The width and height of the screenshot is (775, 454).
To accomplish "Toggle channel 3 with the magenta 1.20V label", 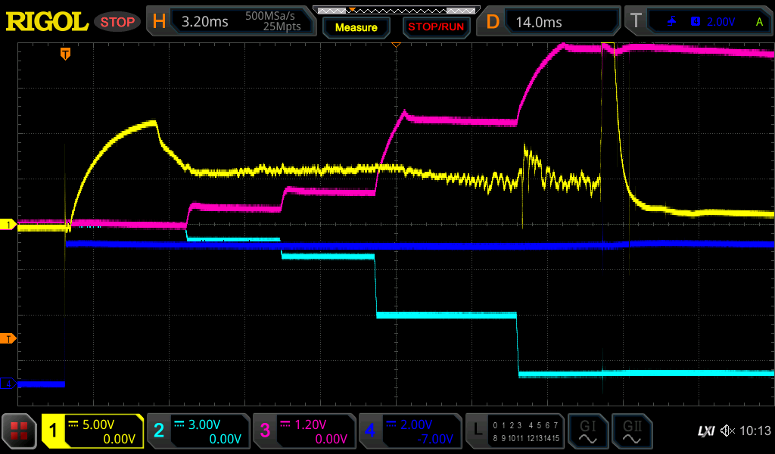I will 304,431.
